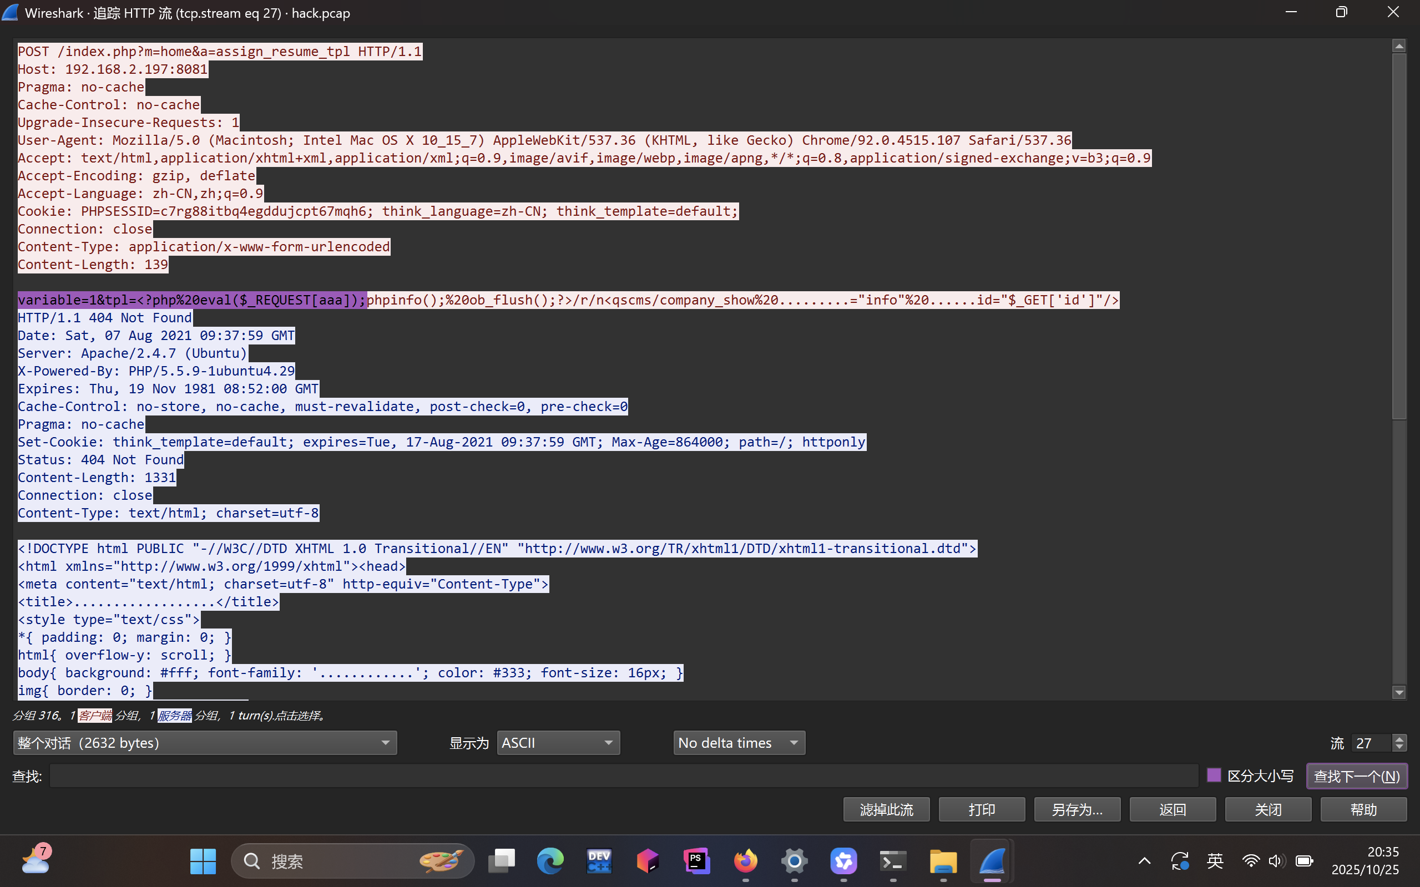Open the ASCII display format dropdown
Image resolution: width=1420 pixels, height=887 pixels.
click(558, 743)
